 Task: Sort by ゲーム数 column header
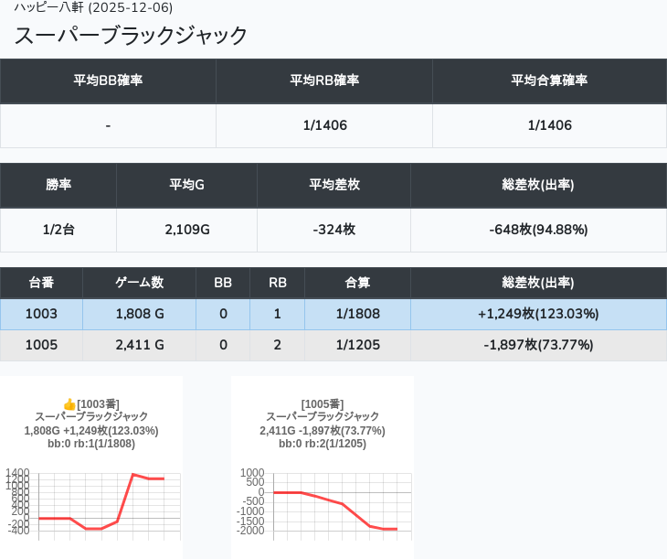[139, 283]
